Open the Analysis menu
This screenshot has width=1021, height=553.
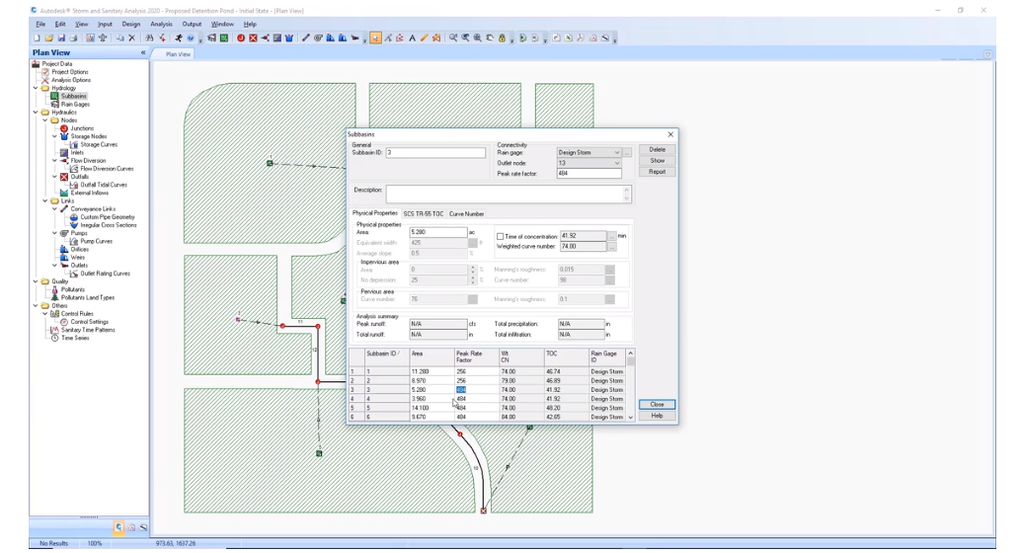(162, 24)
